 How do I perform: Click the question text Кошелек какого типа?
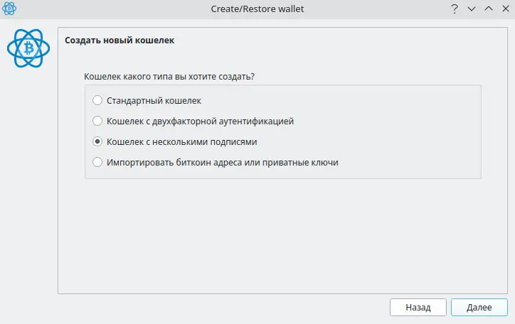pyautogui.click(x=169, y=77)
